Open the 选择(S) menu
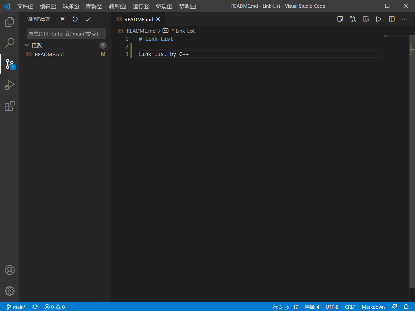Image resolution: width=415 pixels, height=311 pixels. (71, 6)
